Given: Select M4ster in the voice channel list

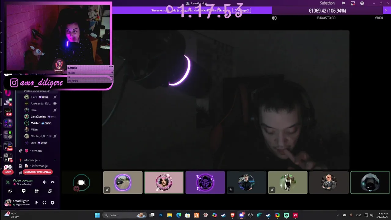Looking at the screenshot, I should tap(40, 123).
